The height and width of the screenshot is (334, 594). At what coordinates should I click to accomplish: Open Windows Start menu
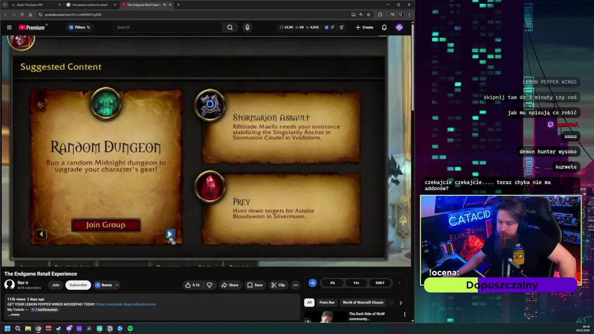(x=7, y=328)
